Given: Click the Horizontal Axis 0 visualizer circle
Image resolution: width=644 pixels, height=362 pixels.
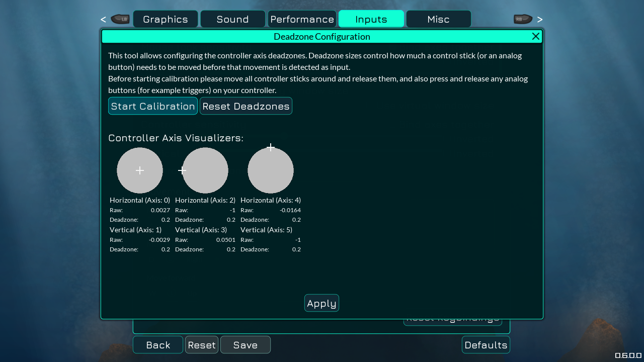Looking at the screenshot, I should point(140,170).
